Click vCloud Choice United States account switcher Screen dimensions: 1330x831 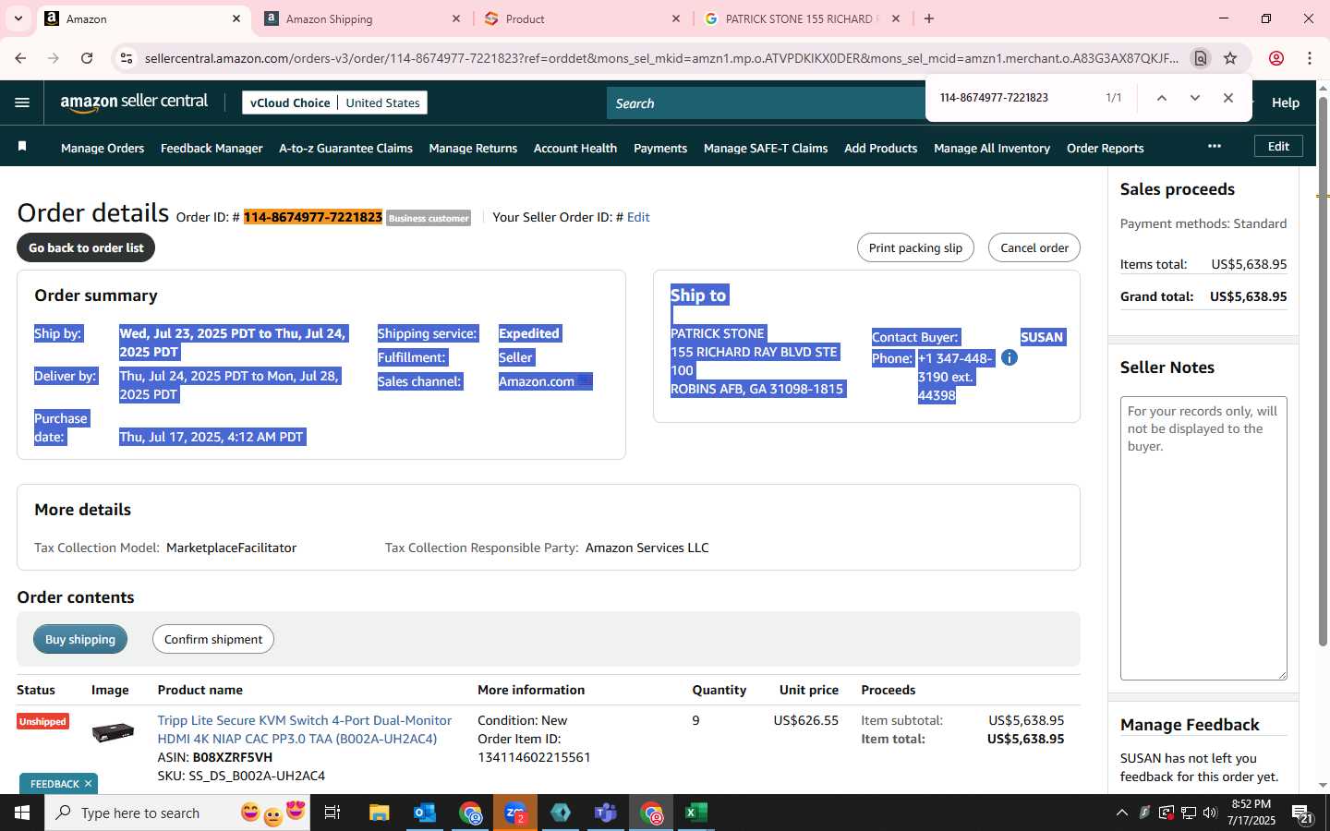334,102
